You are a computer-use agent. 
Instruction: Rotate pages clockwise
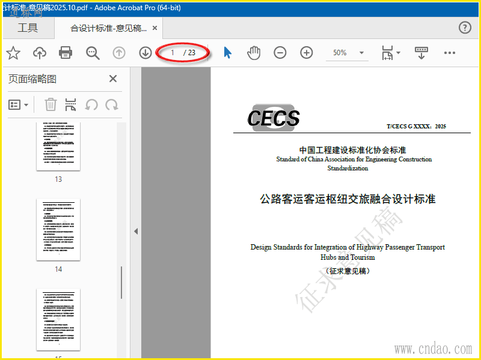pyautogui.click(x=112, y=104)
